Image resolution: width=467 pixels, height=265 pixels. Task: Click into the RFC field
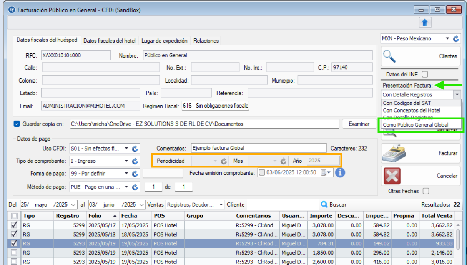(x=76, y=55)
